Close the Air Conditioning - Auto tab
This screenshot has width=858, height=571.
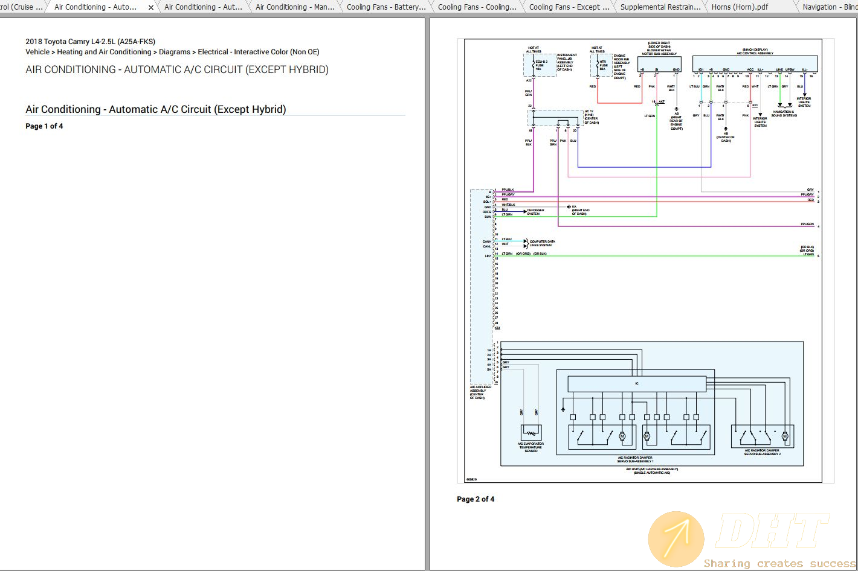[x=151, y=8]
